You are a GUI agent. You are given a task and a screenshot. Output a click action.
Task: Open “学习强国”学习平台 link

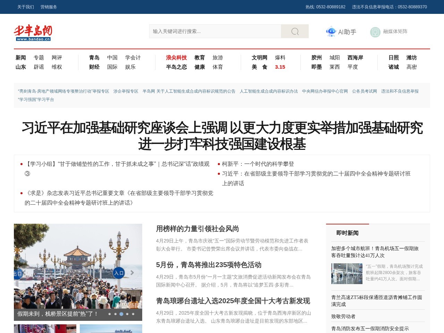pyautogui.click(x=36, y=100)
